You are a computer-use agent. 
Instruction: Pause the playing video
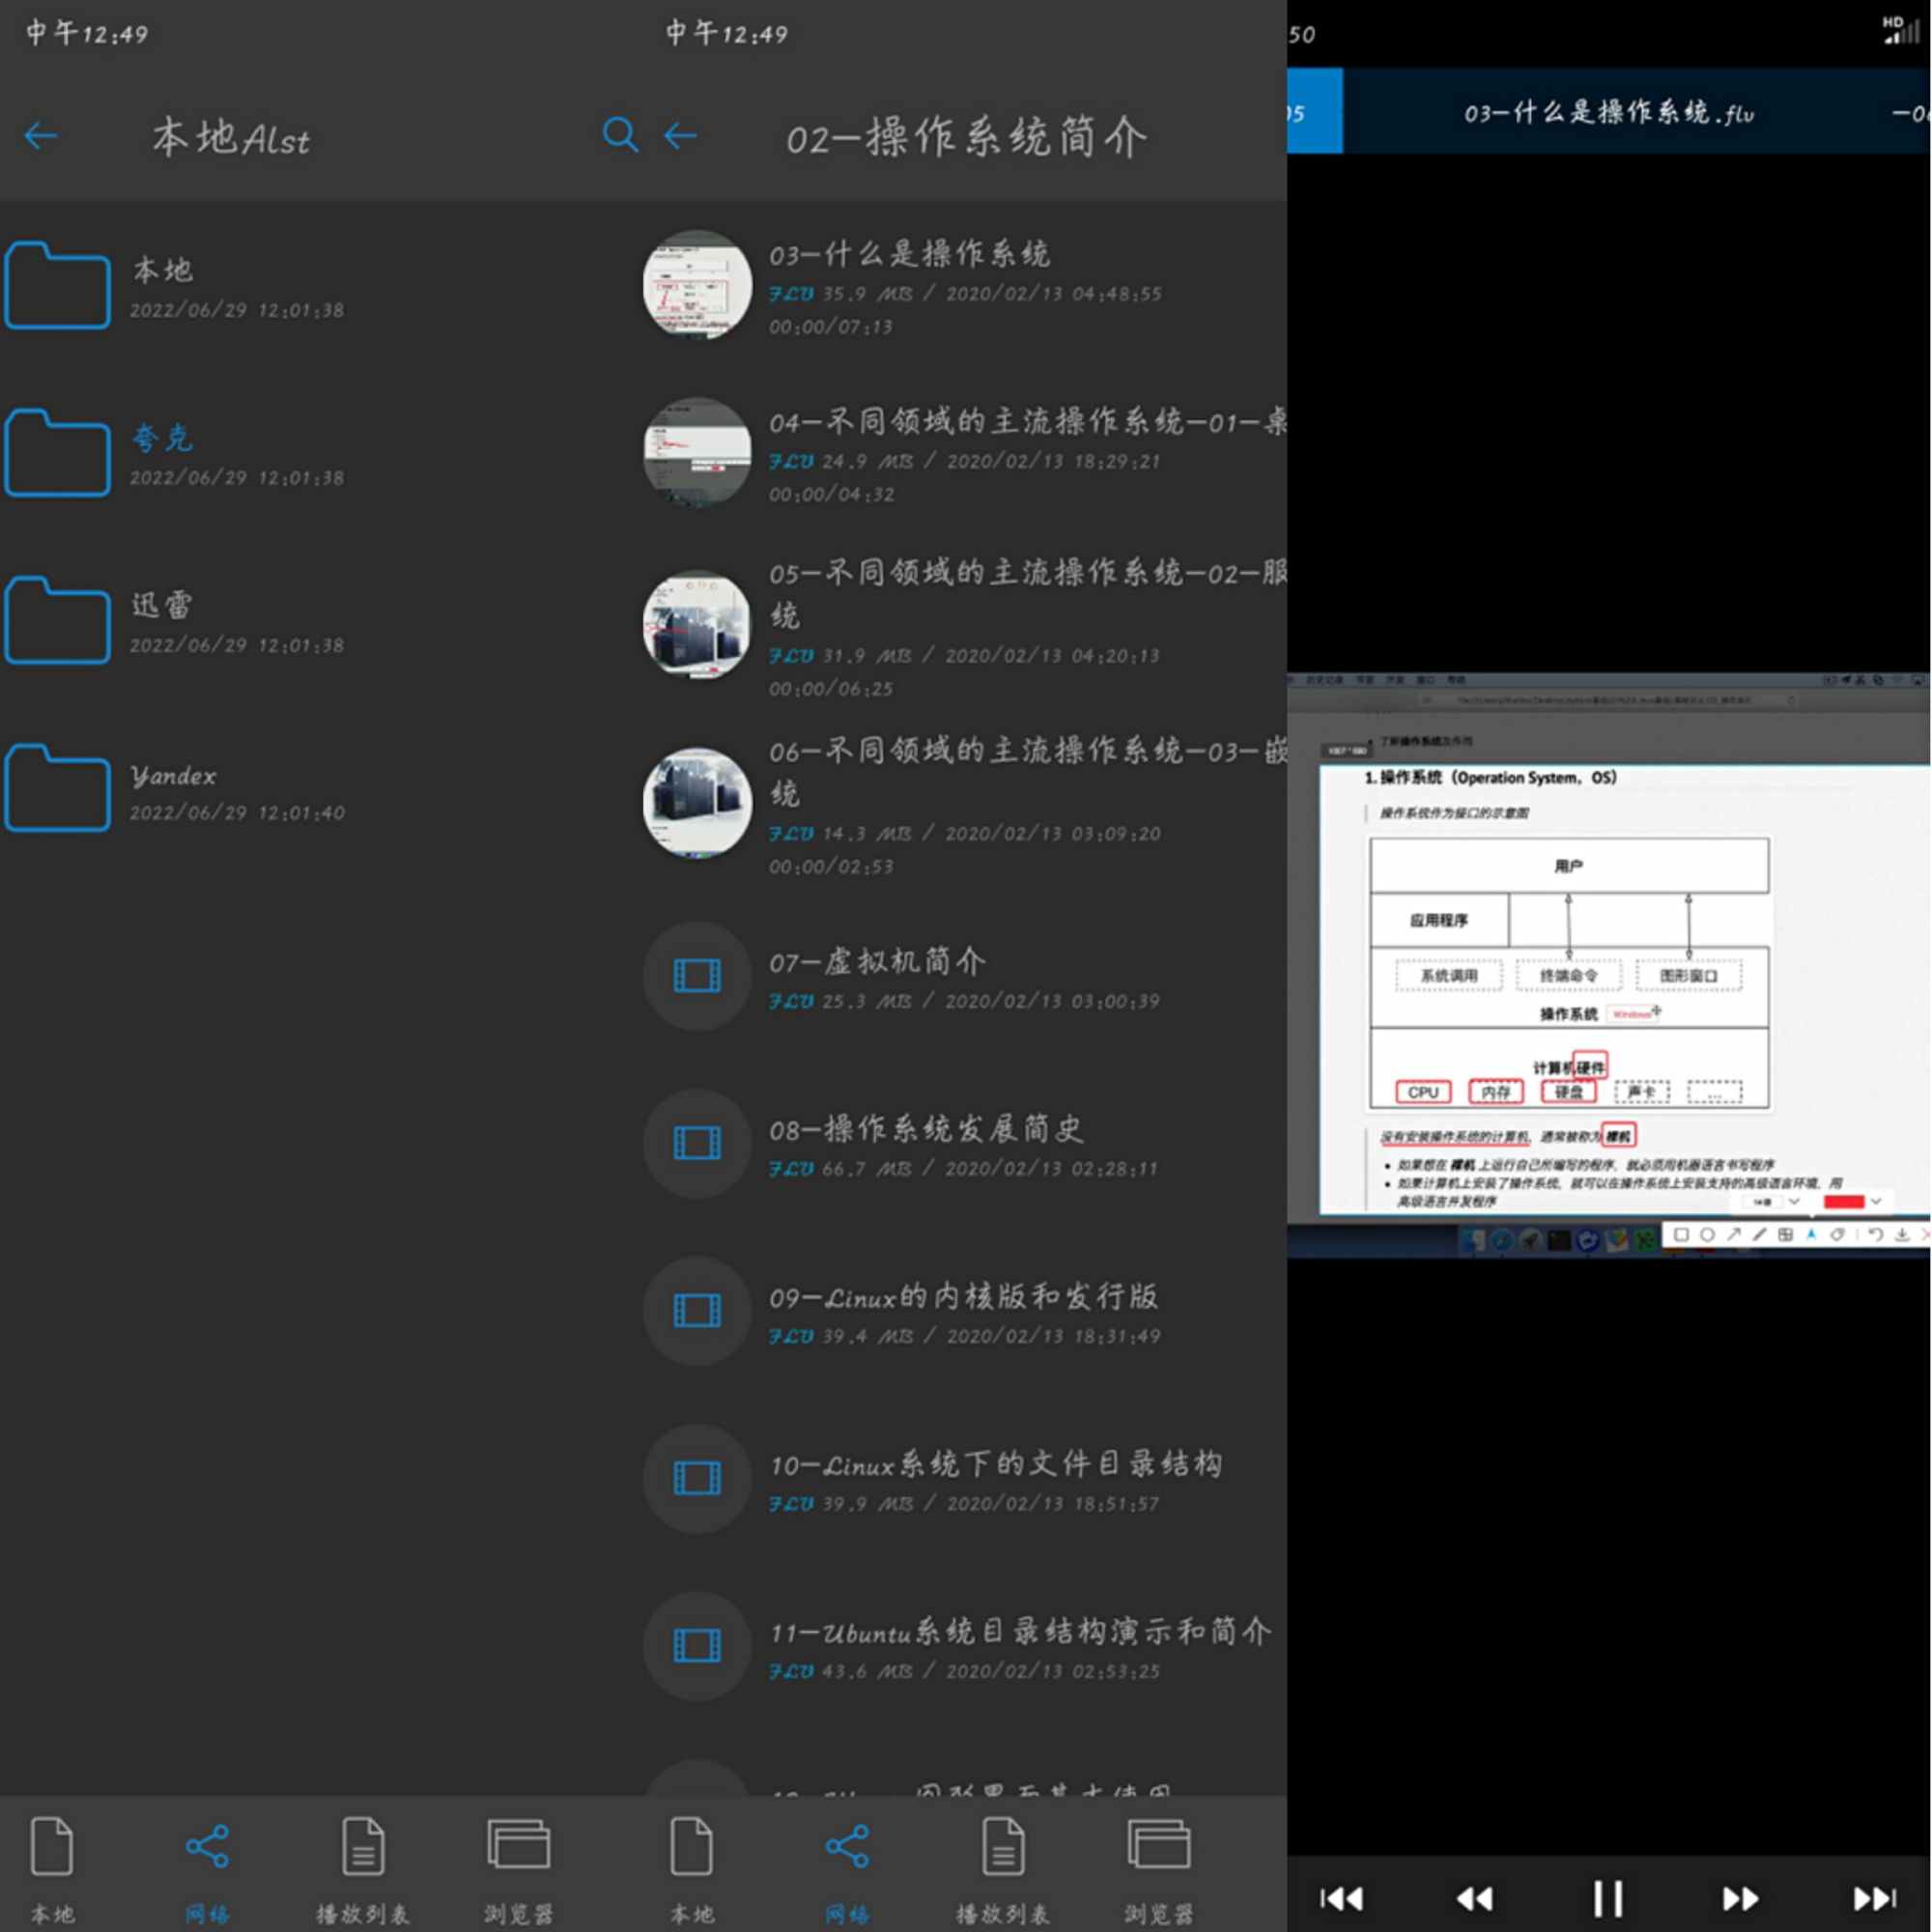tap(1608, 1898)
